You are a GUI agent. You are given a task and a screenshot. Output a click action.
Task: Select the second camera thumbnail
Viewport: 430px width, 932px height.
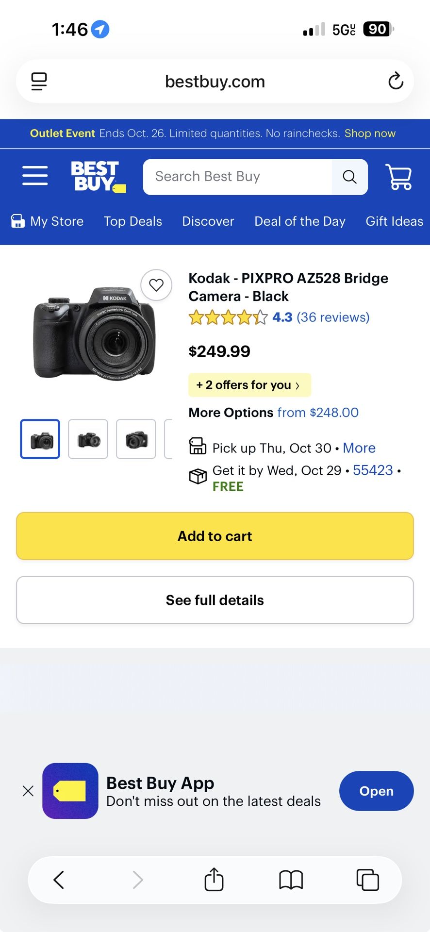88,439
